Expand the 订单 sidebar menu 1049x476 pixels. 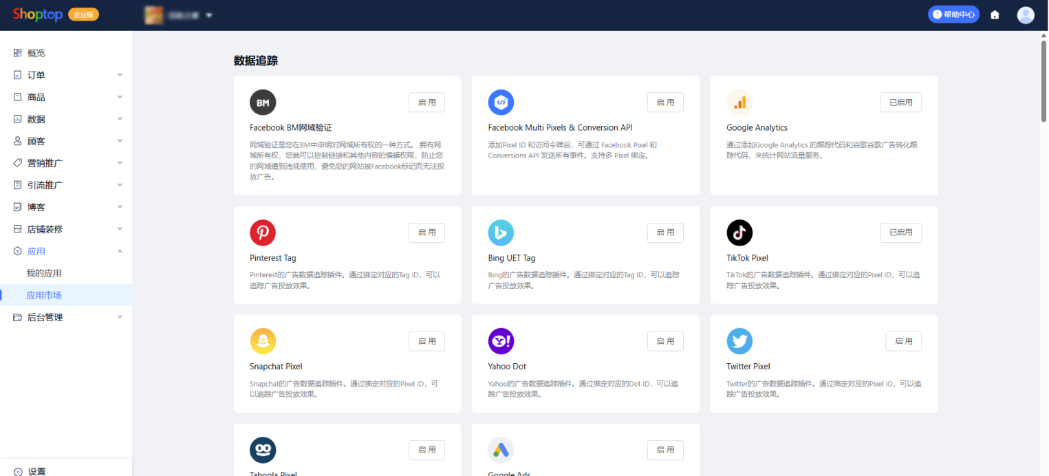66,75
